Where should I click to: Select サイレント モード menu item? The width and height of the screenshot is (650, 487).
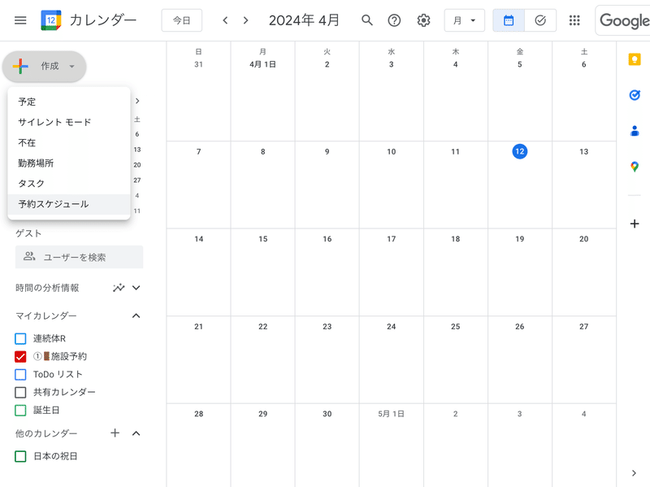point(69,122)
